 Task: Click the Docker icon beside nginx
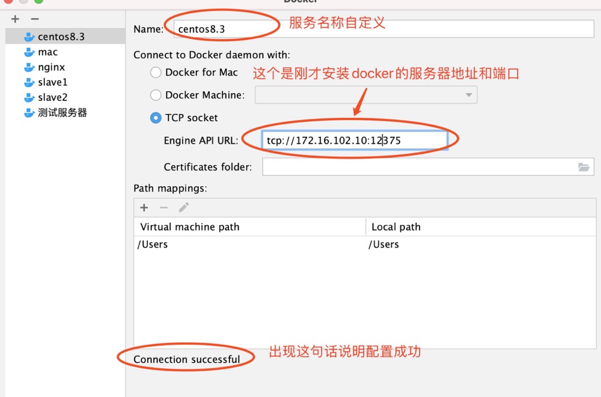click(29, 67)
